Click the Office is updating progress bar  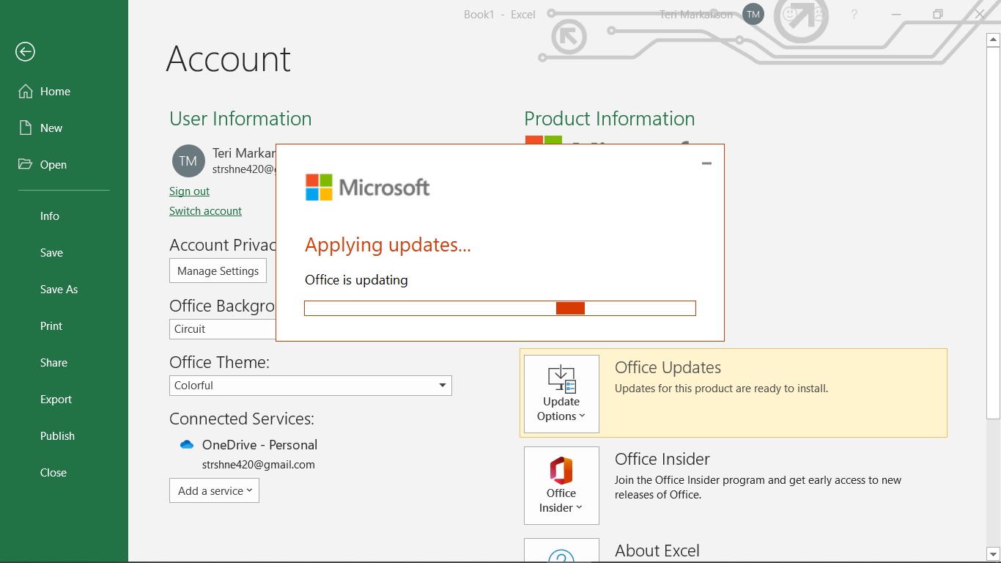500,308
